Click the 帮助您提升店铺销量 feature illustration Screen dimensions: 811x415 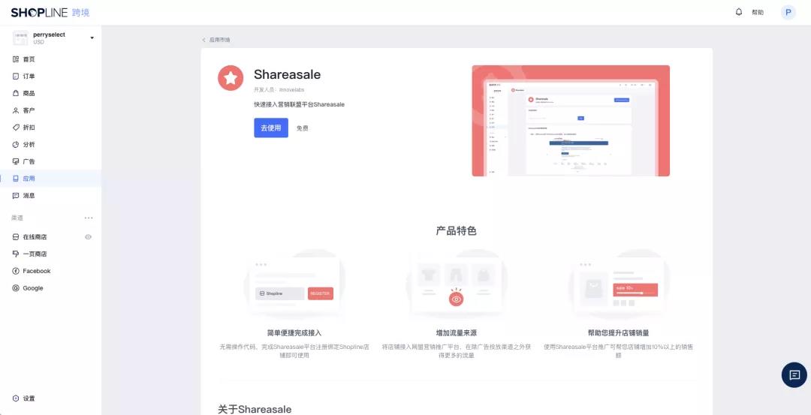click(x=619, y=284)
